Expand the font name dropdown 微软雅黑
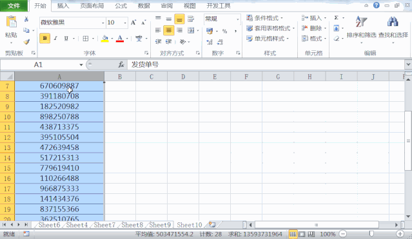The height and width of the screenshot is (239, 412). 103,23
